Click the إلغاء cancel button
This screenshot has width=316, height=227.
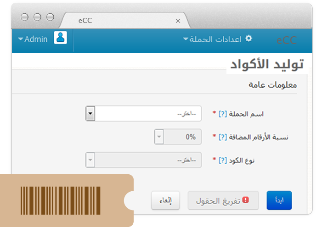pos(165,201)
